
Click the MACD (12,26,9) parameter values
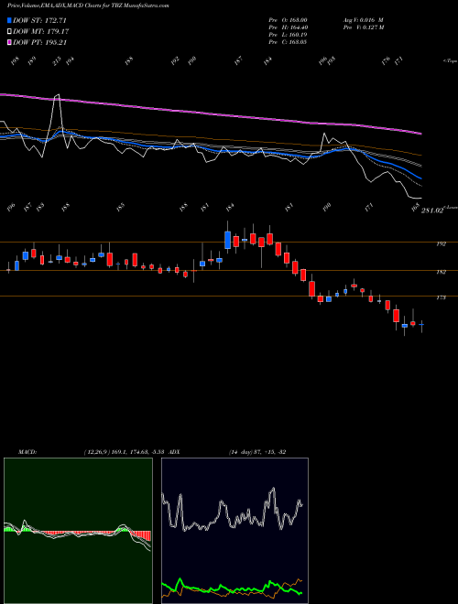pos(125,452)
